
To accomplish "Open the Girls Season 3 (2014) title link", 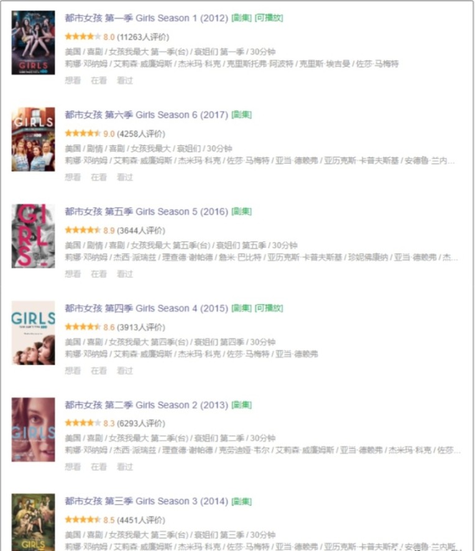I will pos(147,501).
